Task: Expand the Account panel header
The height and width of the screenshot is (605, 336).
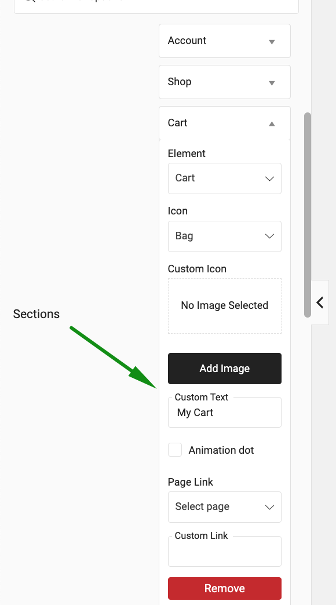Action: pyautogui.click(x=225, y=41)
